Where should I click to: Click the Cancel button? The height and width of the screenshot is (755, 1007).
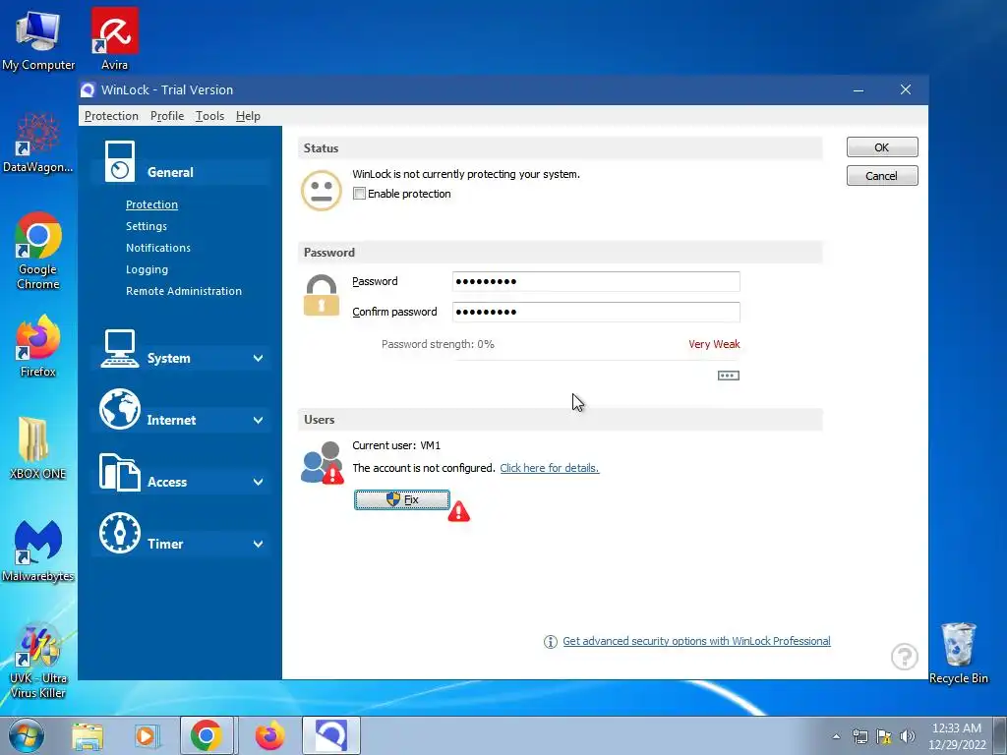[x=882, y=175]
